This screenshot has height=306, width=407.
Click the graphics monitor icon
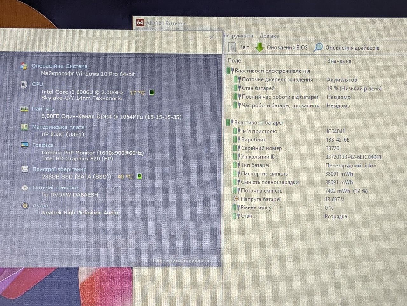[x=24, y=145]
